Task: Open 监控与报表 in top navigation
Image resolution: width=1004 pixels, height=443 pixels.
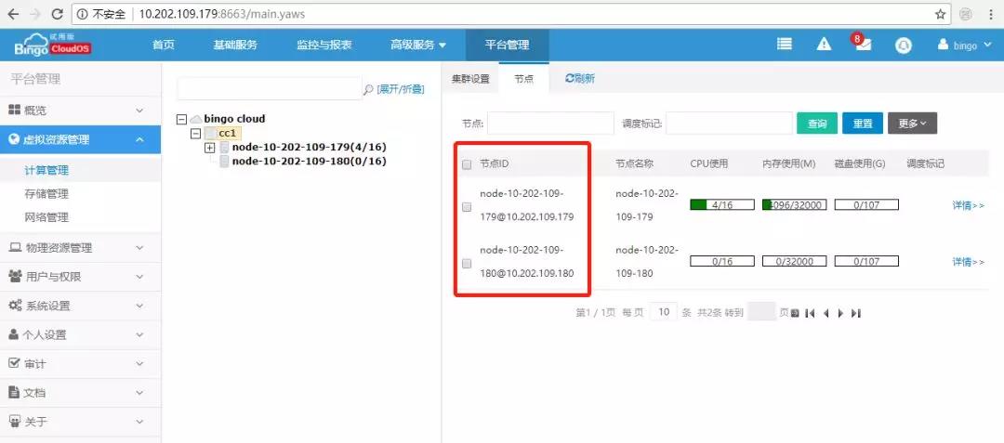Action: coord(324,46)
